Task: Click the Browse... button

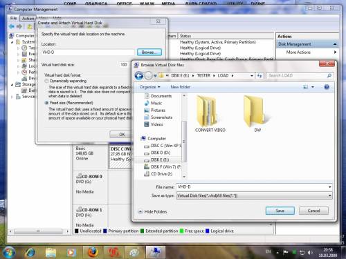Action: (x=149, y=52)
